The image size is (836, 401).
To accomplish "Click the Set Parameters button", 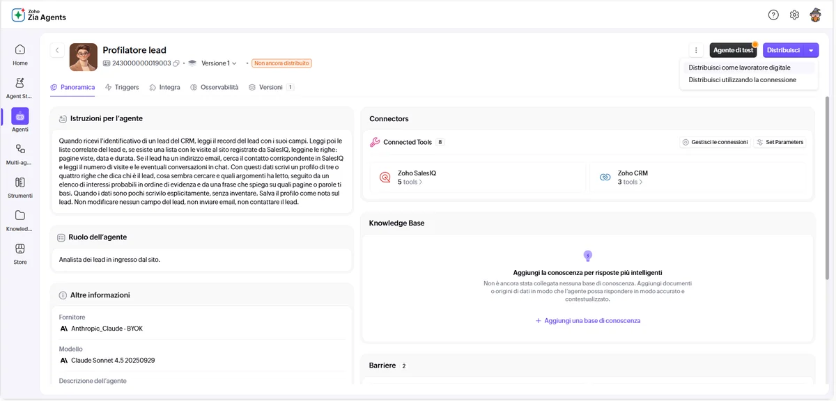I will (780, 142).
